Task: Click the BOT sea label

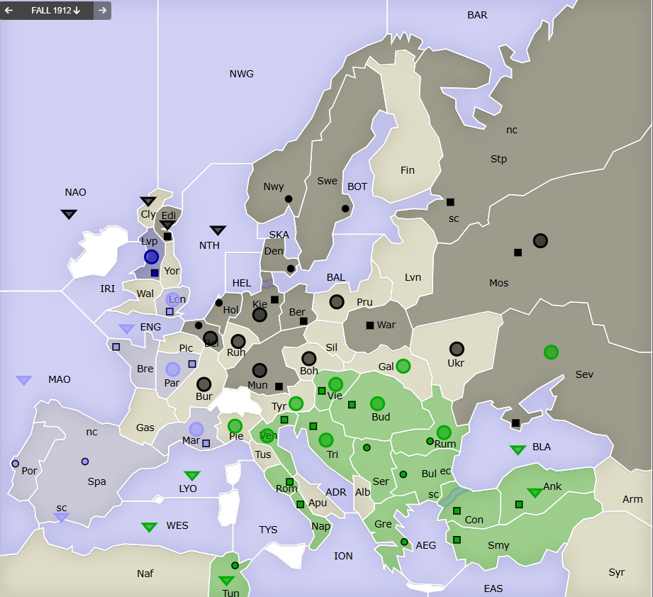Action: (x=357, y=186)
